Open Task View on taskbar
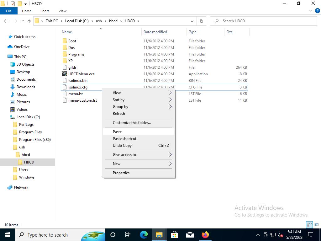The height and width of the screenshot is (241, 321). (128, 235)
